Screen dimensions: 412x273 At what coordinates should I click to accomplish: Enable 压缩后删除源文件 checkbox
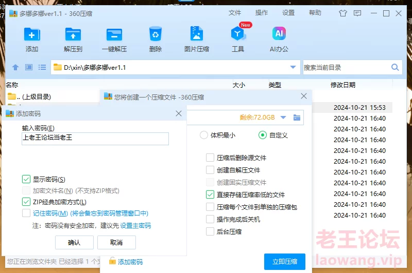[210, 158]
